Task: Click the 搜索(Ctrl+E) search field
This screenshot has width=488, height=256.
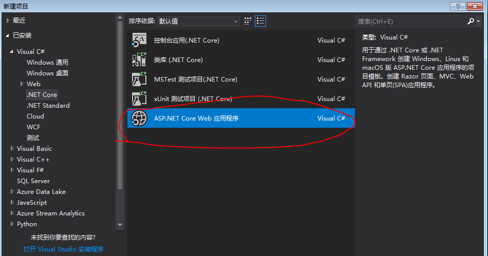Action: pyautogui.click(x=411, y=21)
